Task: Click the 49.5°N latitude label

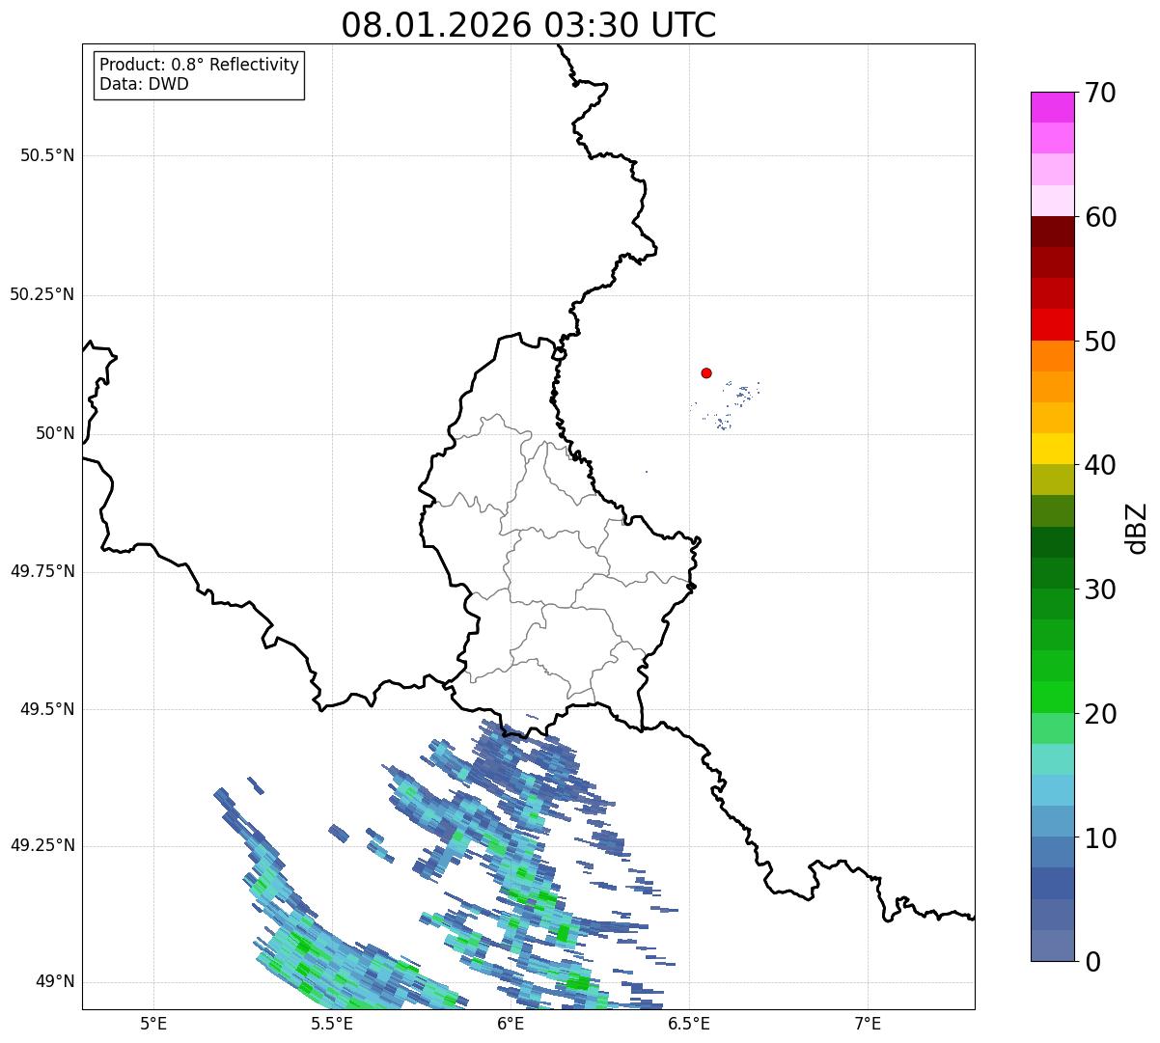Action: (x=47, y=709)
